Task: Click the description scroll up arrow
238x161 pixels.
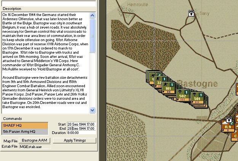Action: click(93, 15)
